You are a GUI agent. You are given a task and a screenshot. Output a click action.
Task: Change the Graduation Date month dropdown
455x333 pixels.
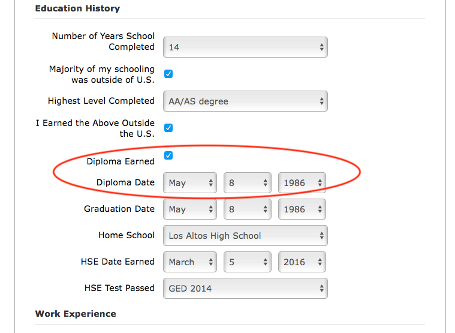point(190,209)
